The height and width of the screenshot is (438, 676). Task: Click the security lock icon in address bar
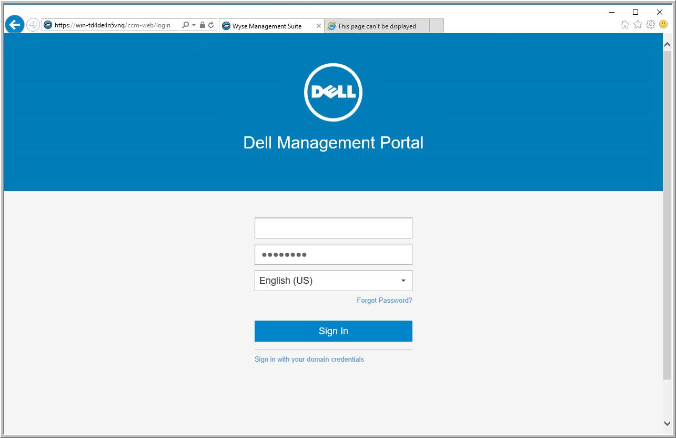click(203, 25)
